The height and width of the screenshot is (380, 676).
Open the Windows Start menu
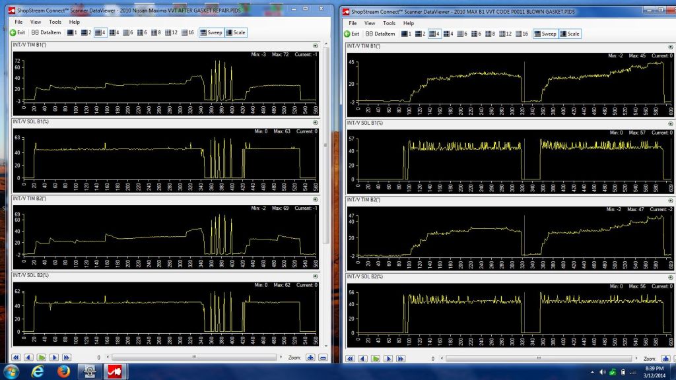[x=11, y=371]
